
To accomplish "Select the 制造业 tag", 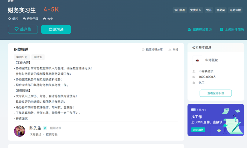I will [38, 57].
